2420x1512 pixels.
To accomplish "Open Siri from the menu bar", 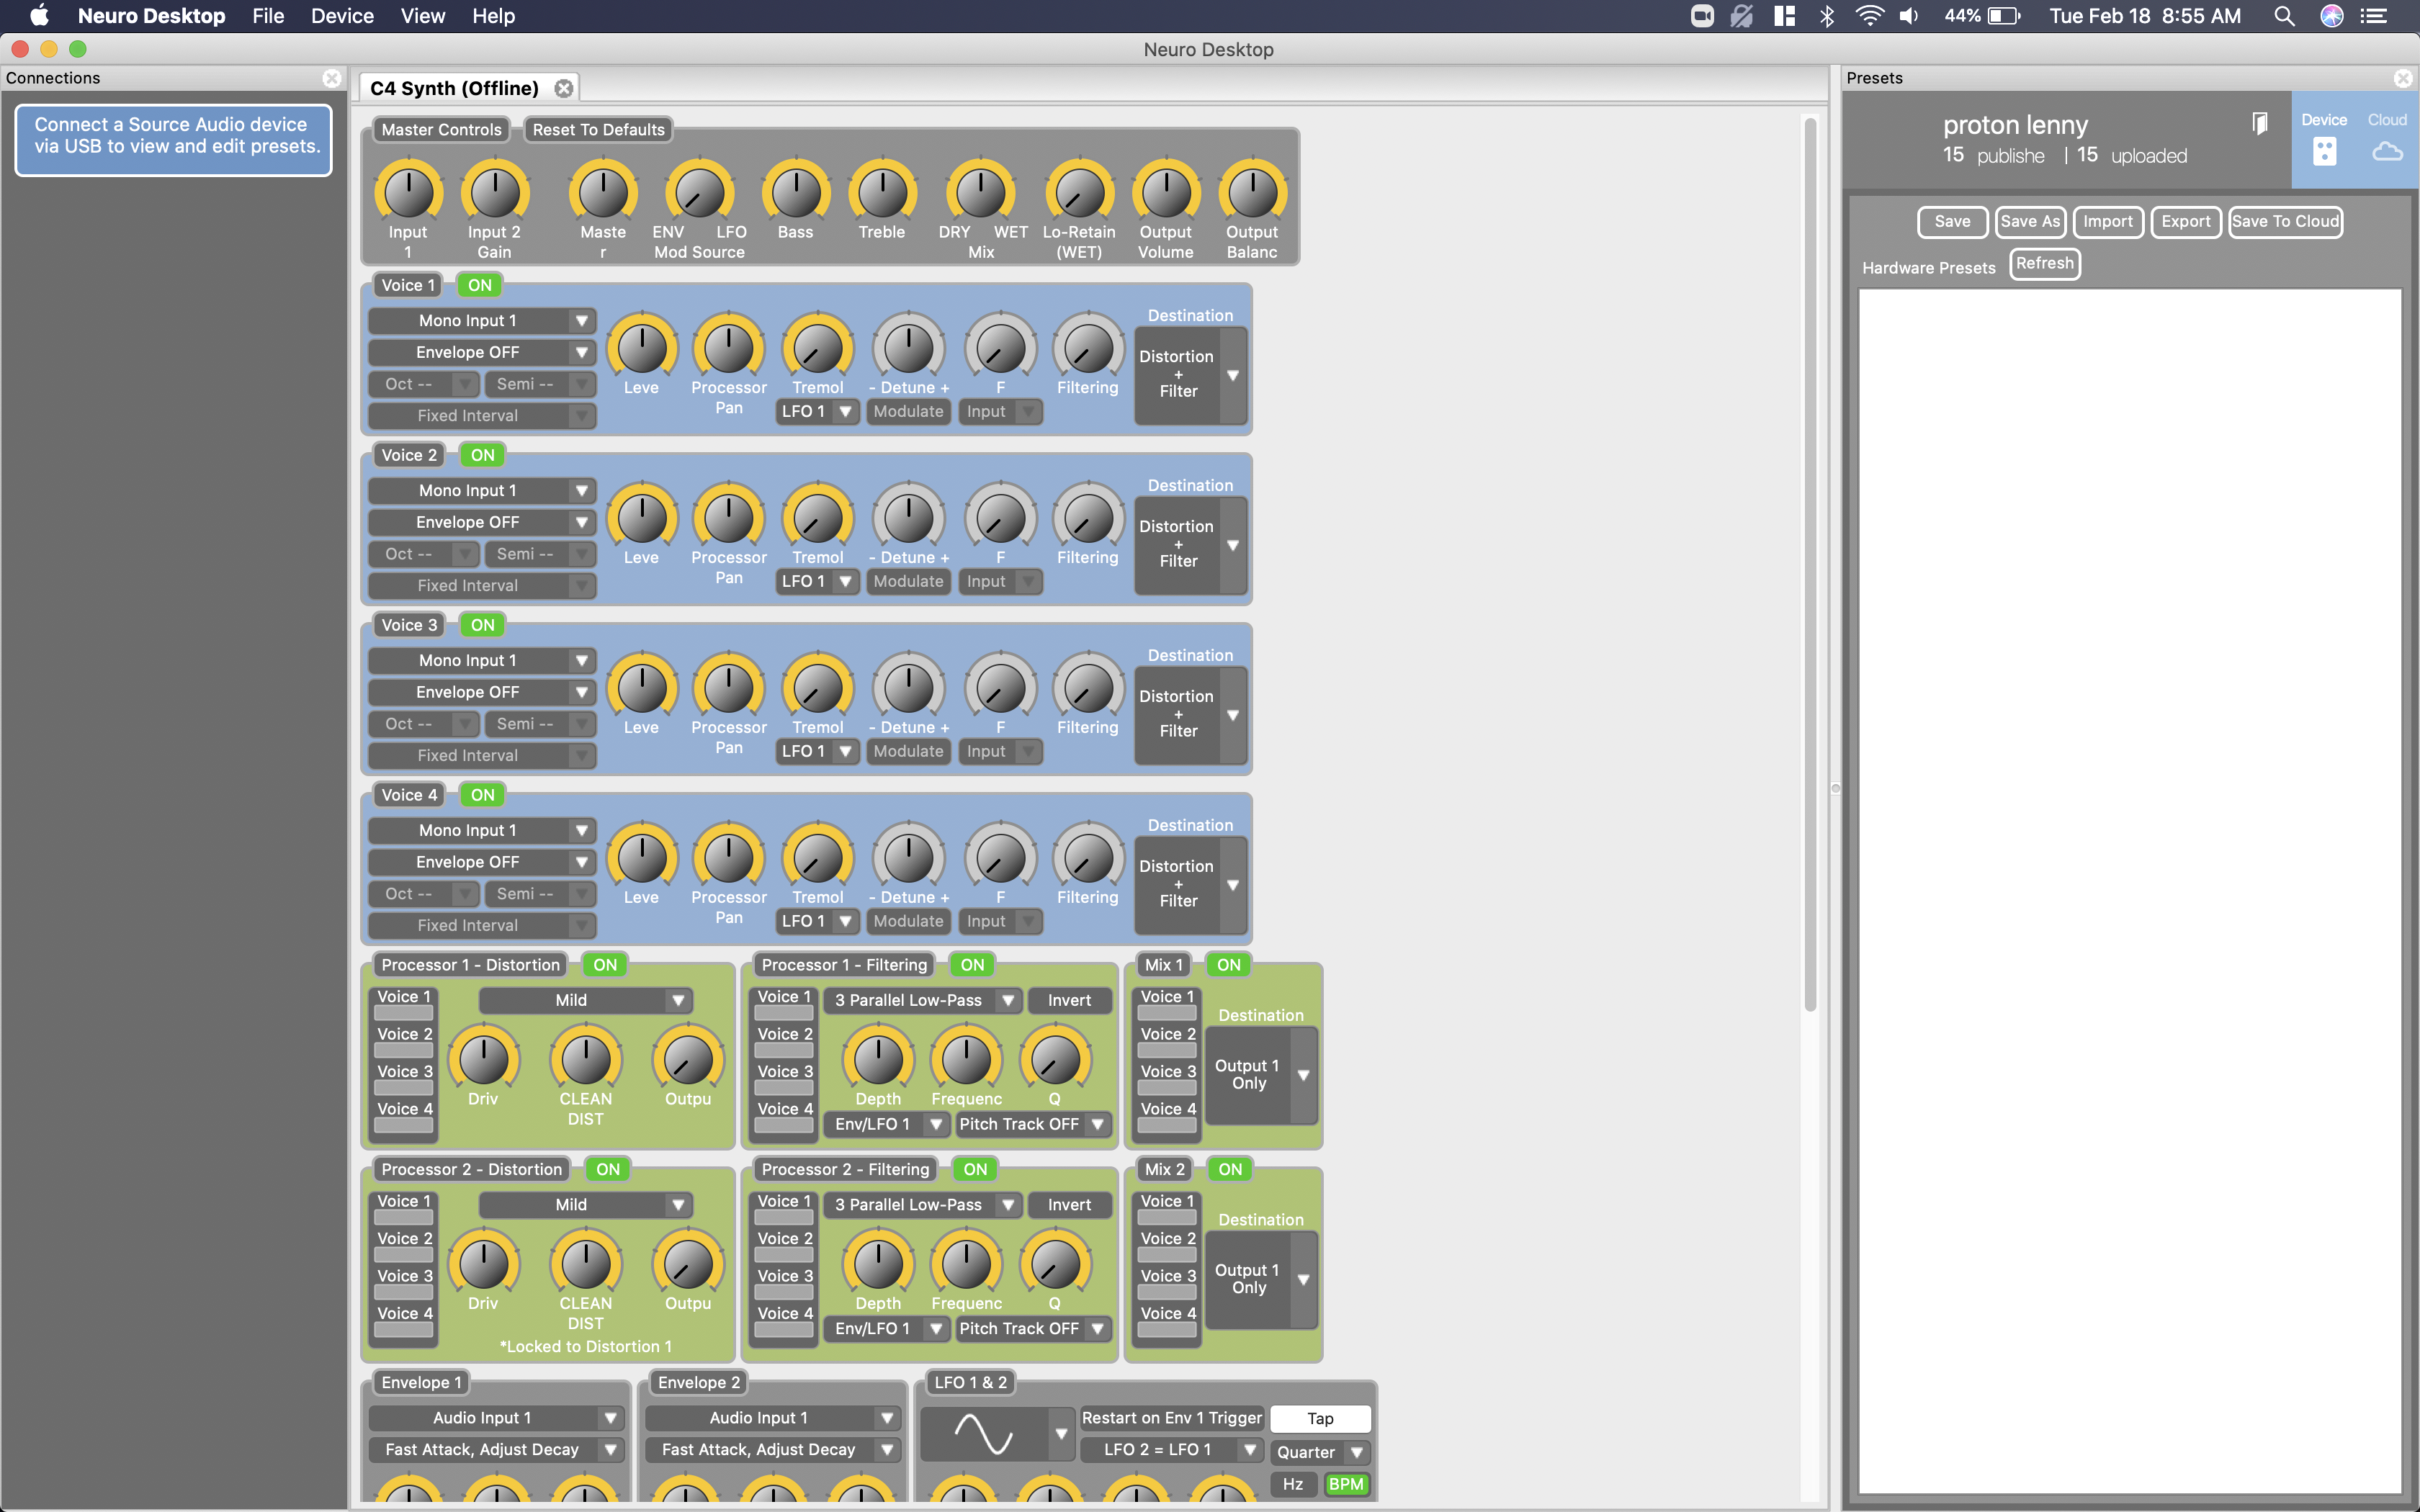I will point(2332,16).
